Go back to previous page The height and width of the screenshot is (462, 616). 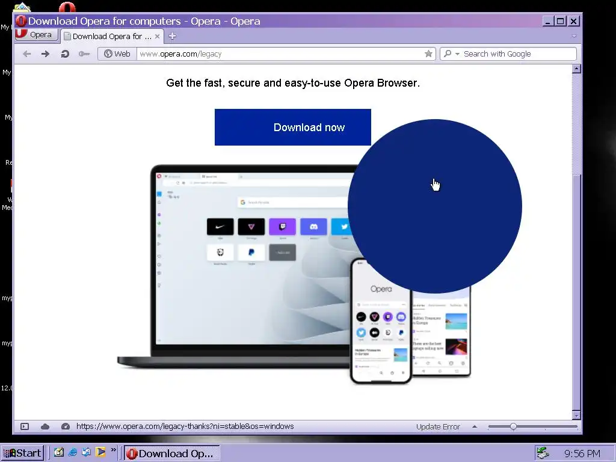(26, 54)
